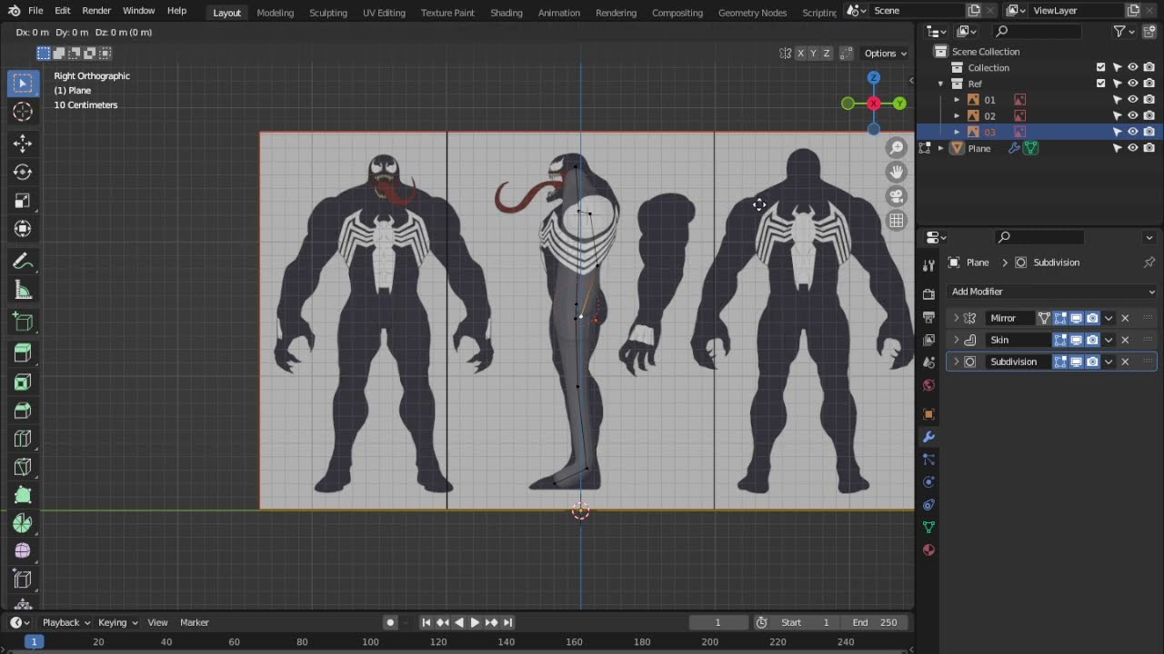Collapse the Ref collection tree
Image resolution: width=1164 pixels, height=654 pixels.
[941, 84]
